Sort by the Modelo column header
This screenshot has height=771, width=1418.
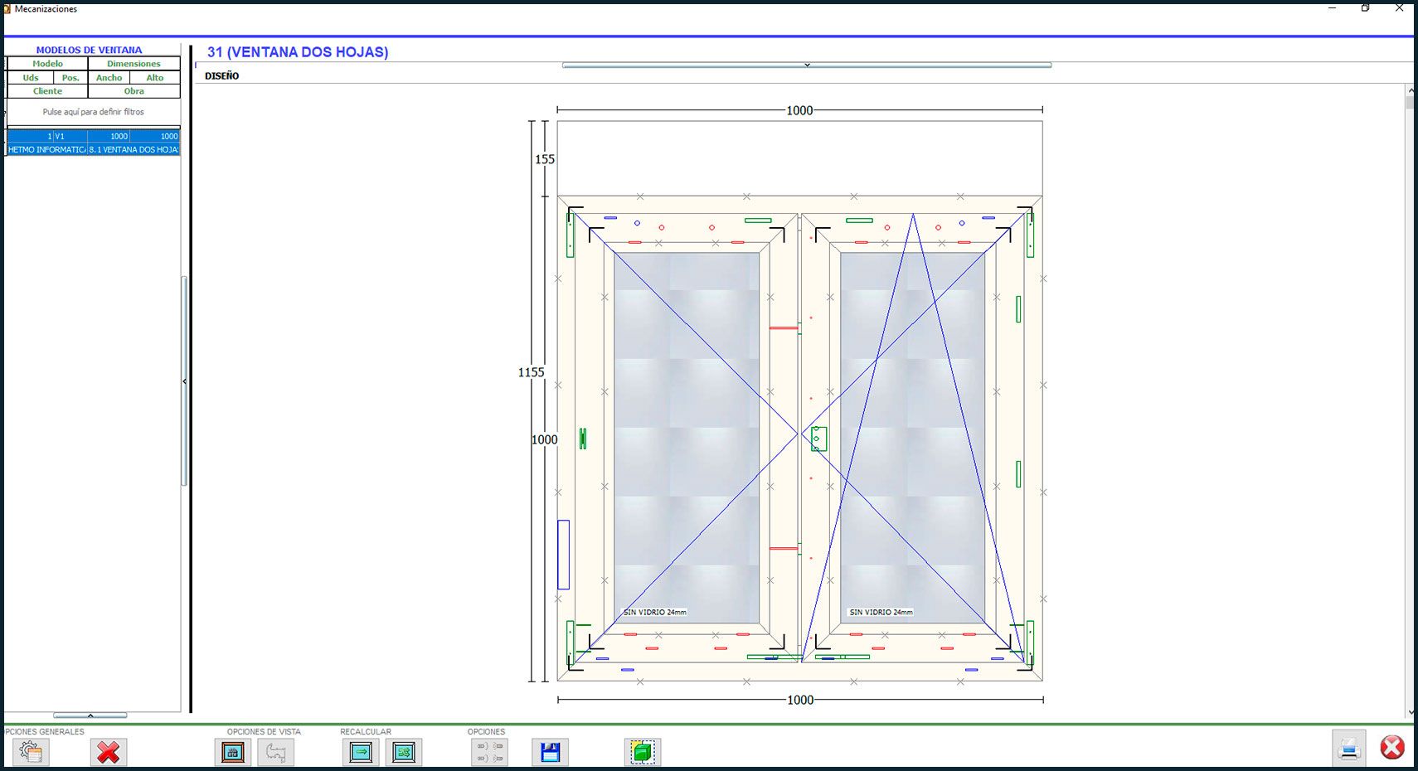point(47,64)
